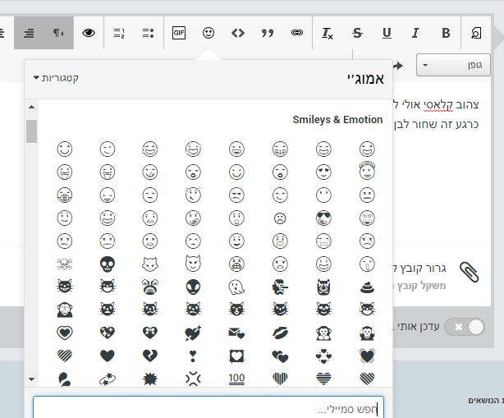The width and height of the screenshot is (504, 418).
Task: Select the heart with ribbon emoji
Action: (x=150, y=333)
